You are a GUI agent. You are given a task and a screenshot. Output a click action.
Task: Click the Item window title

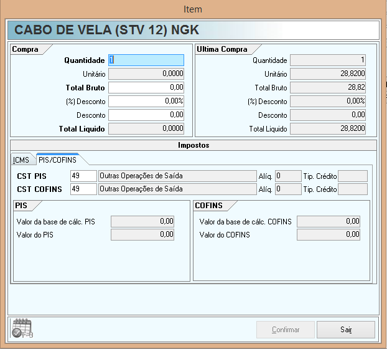pyautogui.click(x=193, y=9)
